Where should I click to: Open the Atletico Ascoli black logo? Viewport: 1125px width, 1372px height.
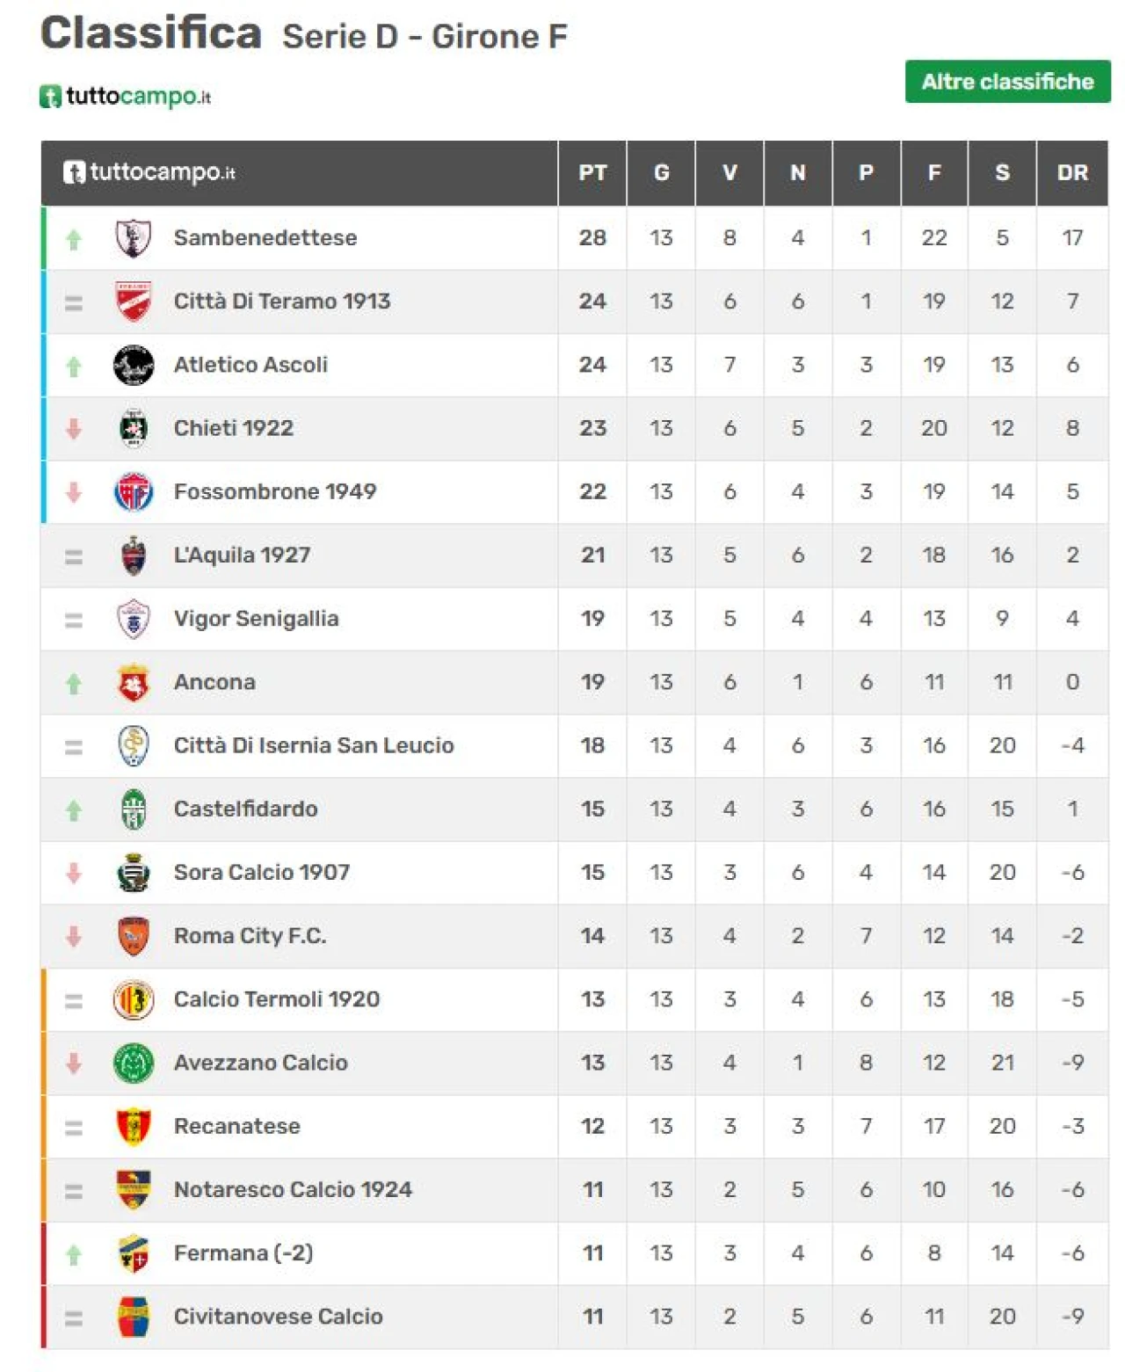[134, 365]
